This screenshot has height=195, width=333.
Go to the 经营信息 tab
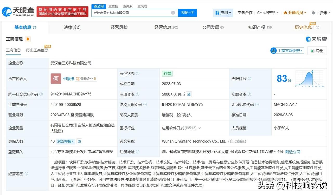click(x=166, y=27)
